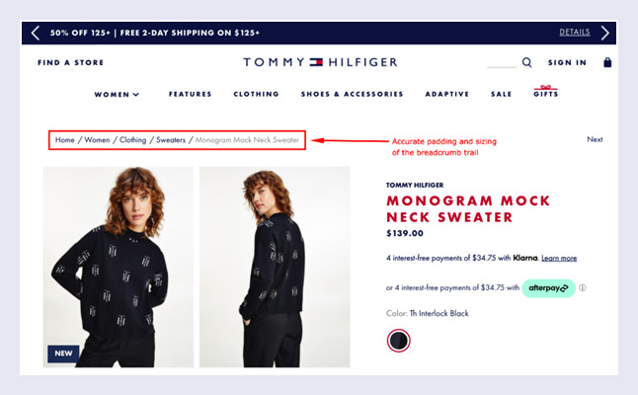Advance to next promo banner arrow

click(x=605, y=33)
